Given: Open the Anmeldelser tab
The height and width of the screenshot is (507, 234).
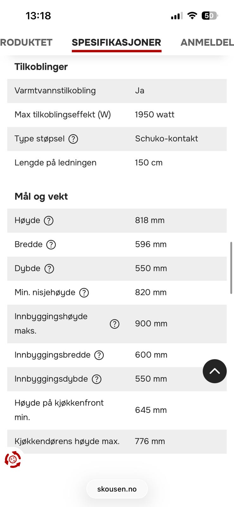Looking at the screenshot, I should [207, 42].
